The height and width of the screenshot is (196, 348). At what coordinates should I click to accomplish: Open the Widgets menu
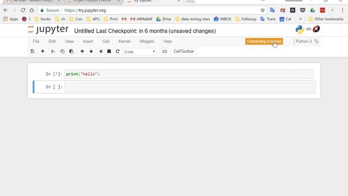(x=147, y=41)
